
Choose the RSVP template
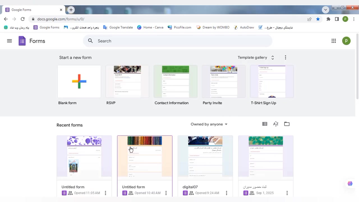(x=127, y=81)
